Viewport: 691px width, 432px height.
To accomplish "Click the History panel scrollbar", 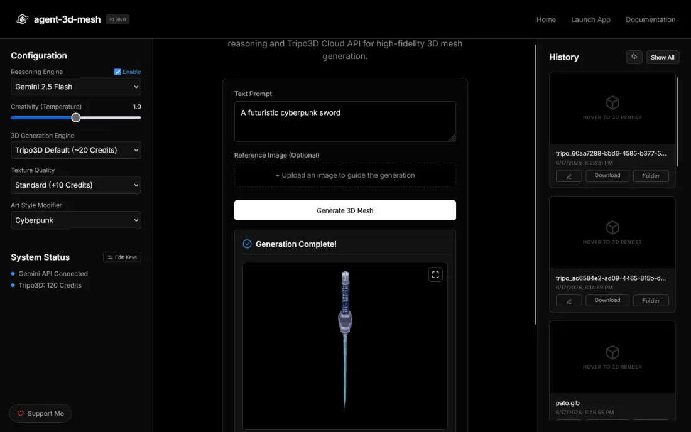I will click(677, 122).
